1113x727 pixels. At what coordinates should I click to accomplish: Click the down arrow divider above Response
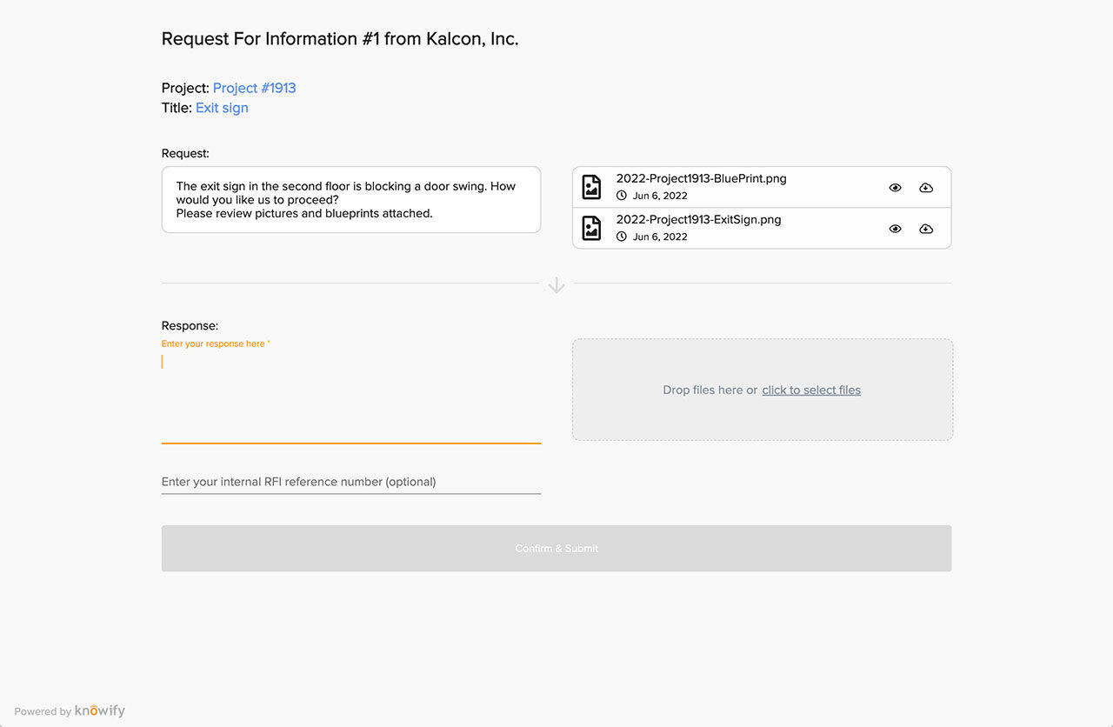coord(556,284)
